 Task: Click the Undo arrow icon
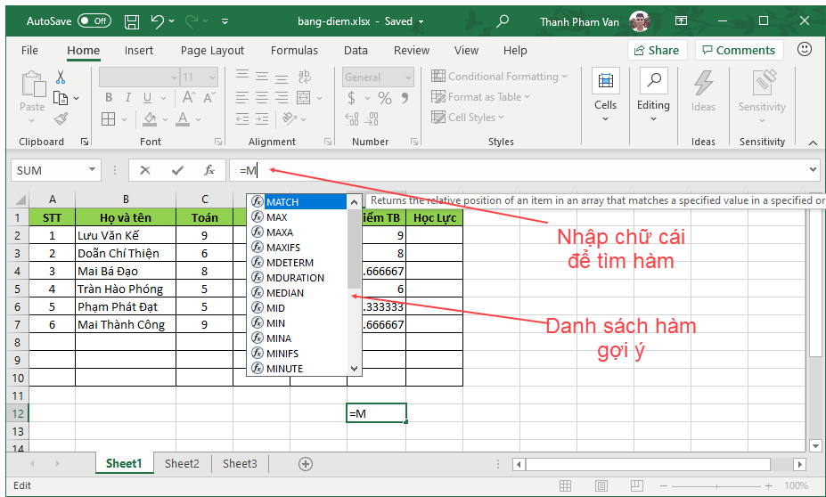coord(157,21)
